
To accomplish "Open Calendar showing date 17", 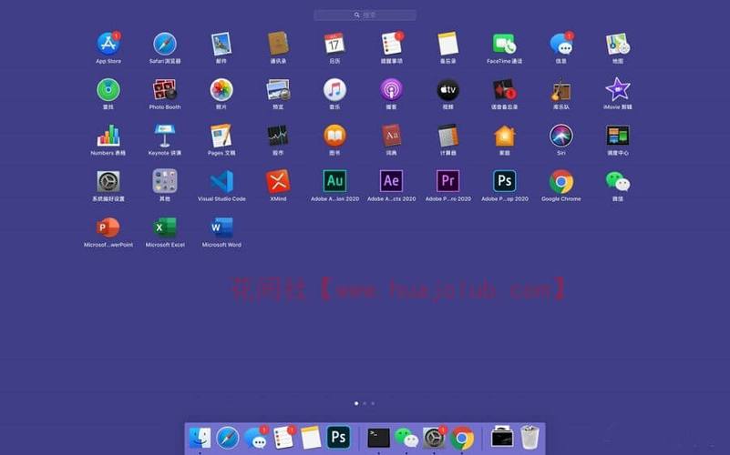I will tap(334, 44).
